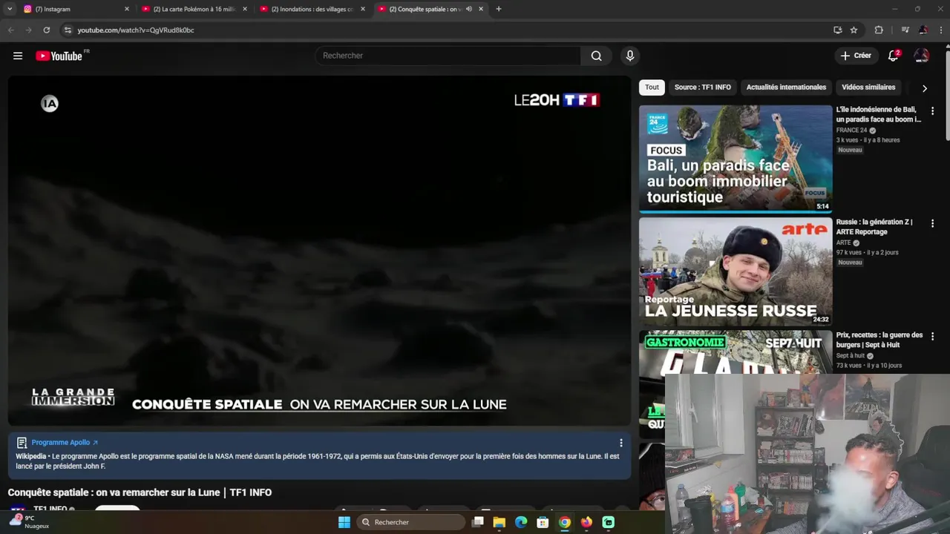Image resolution: width=950 pixels, height=534 pixels.
Task: Reload the current page
Action: [x=47, y=30]
